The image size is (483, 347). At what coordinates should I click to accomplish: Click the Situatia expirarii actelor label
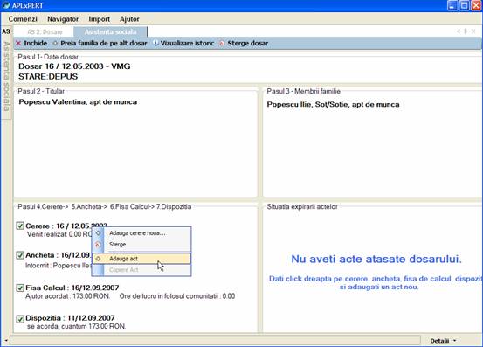coord(302,207)
